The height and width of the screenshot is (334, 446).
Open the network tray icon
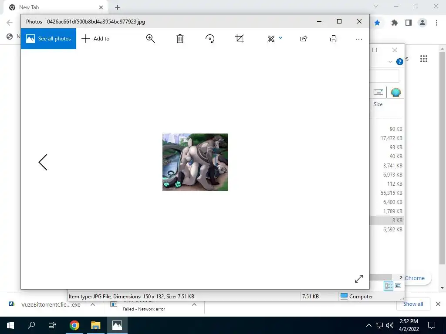379,325
